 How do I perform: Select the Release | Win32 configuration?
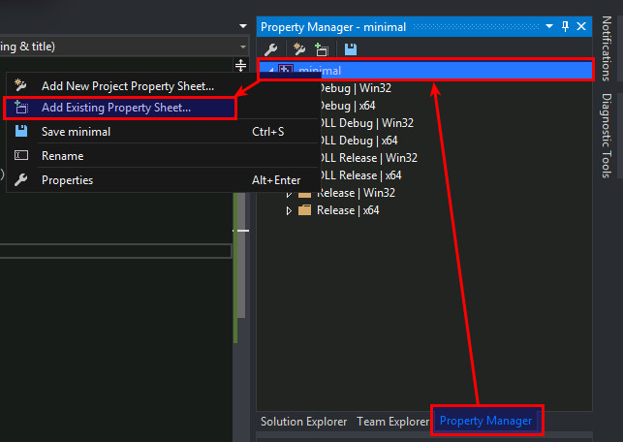pos(357,193)
